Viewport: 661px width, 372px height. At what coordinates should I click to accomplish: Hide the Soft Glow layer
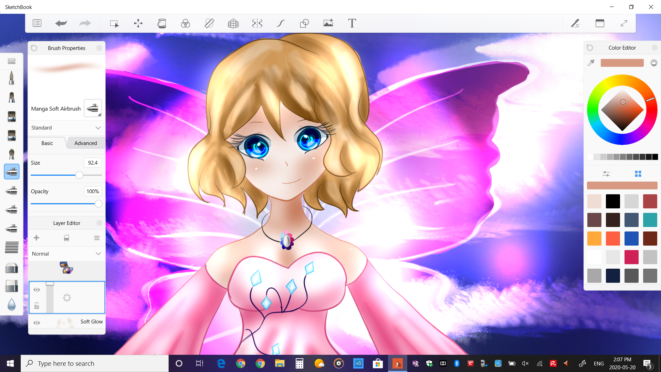point(37,323)
